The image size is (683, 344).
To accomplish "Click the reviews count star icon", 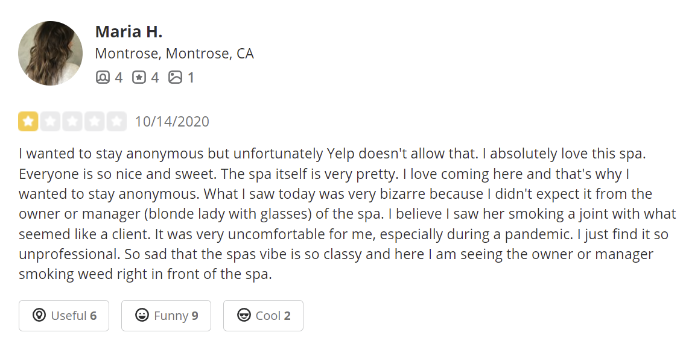I will click(x=139, y=78).
